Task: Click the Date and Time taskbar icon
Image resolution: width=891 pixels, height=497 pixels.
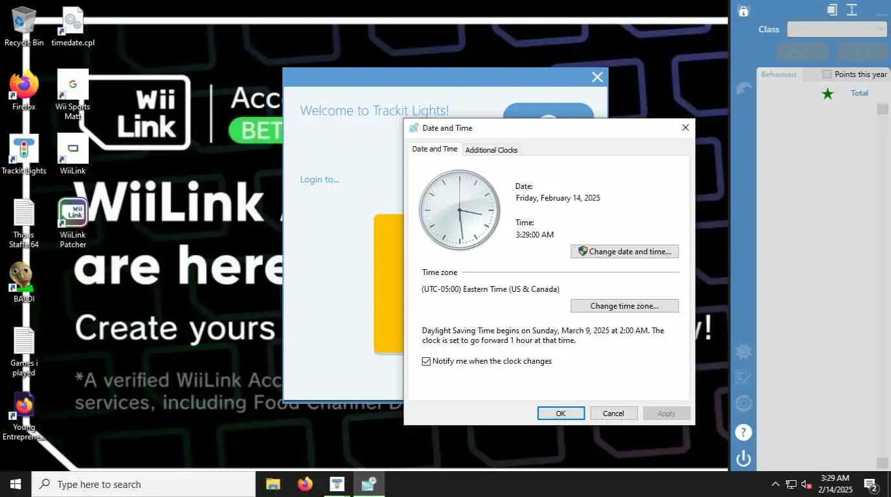Action: (x=369, y=484)
